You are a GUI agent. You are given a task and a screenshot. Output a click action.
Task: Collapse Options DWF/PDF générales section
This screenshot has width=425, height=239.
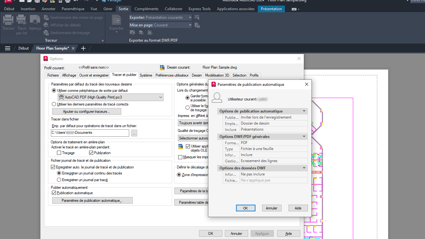tap(304, 137)
